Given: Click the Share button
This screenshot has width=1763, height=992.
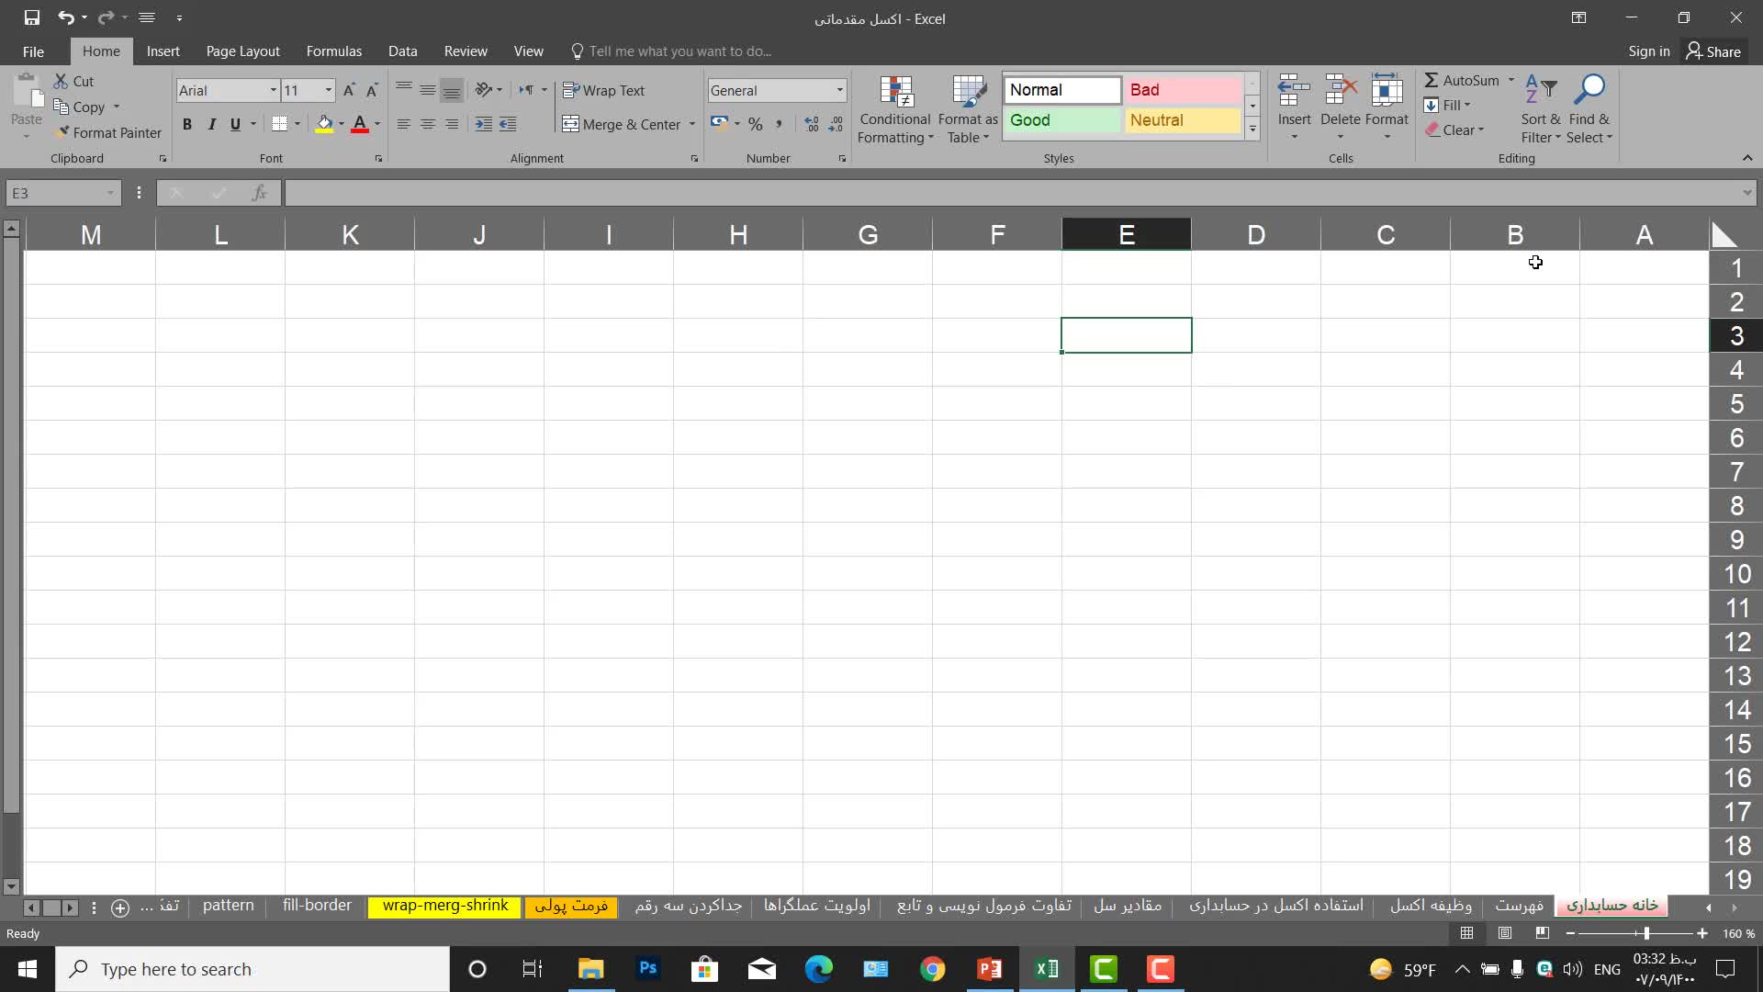Looking at the screenshot, I should 1713,51.
